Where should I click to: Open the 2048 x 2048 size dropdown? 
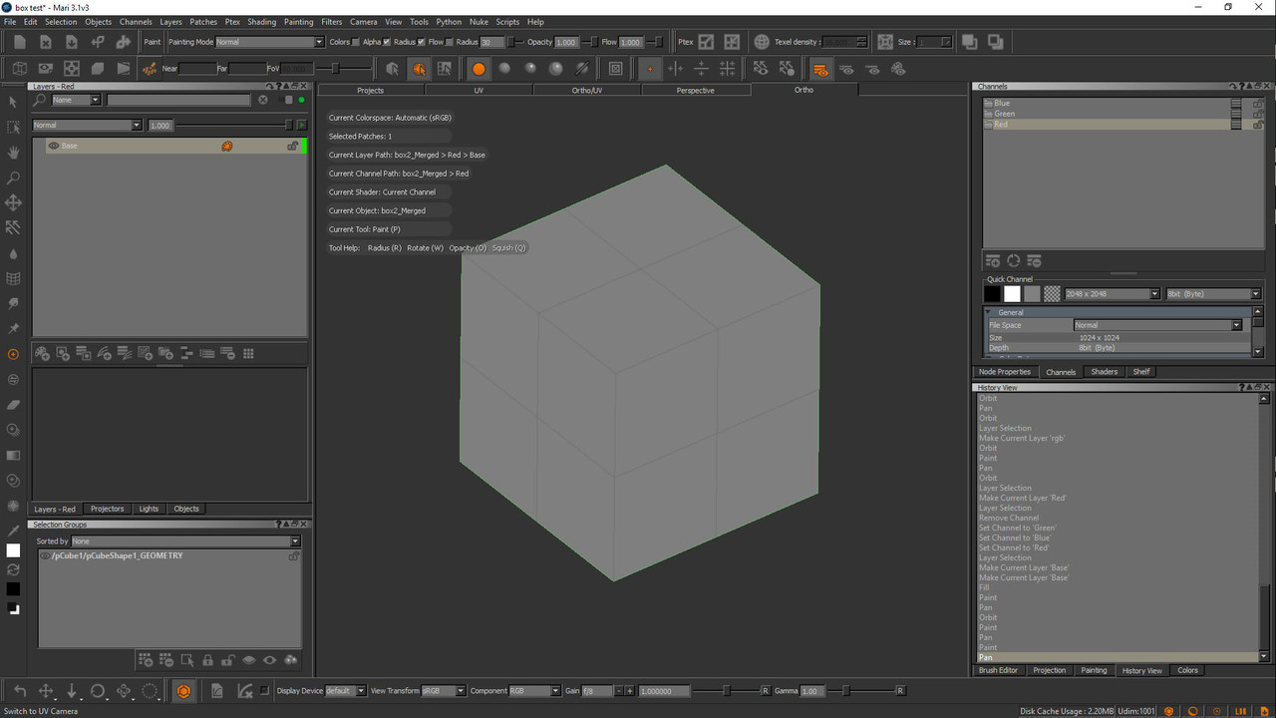point(1113,294)
